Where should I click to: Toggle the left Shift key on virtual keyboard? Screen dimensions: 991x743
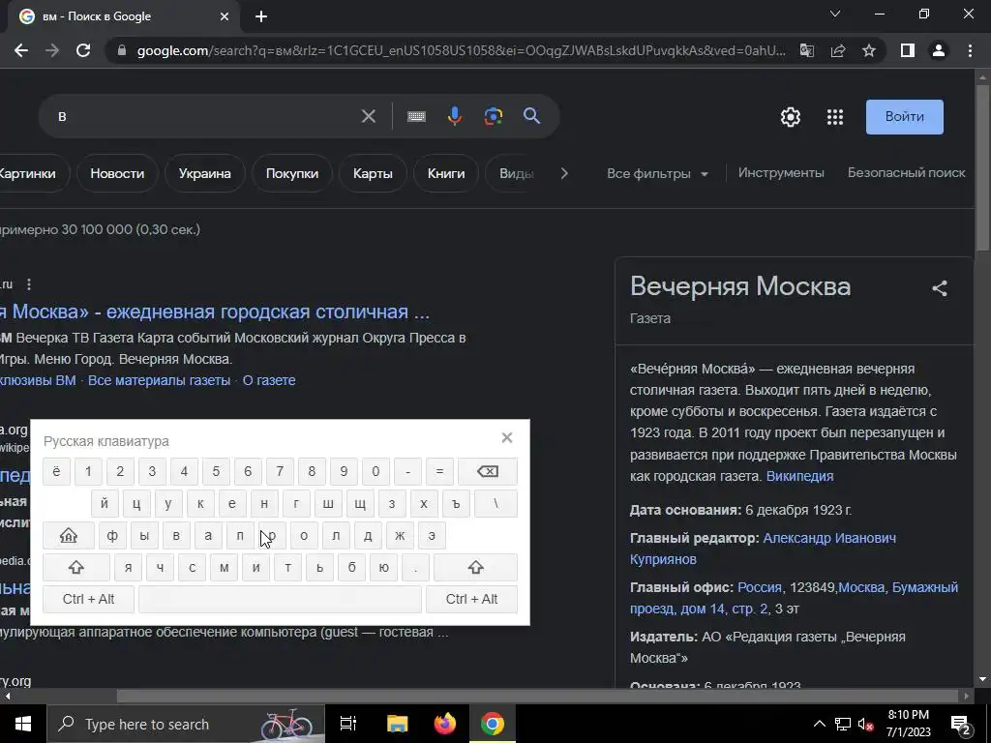[75, 567]
